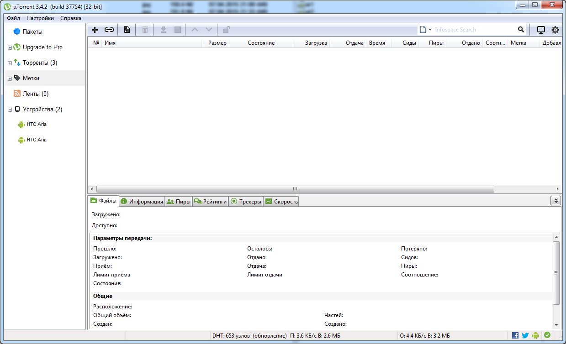The image size is (566, 344).
Task: Click the Create New Torrent file icon
Action: [x=127, y=30]
